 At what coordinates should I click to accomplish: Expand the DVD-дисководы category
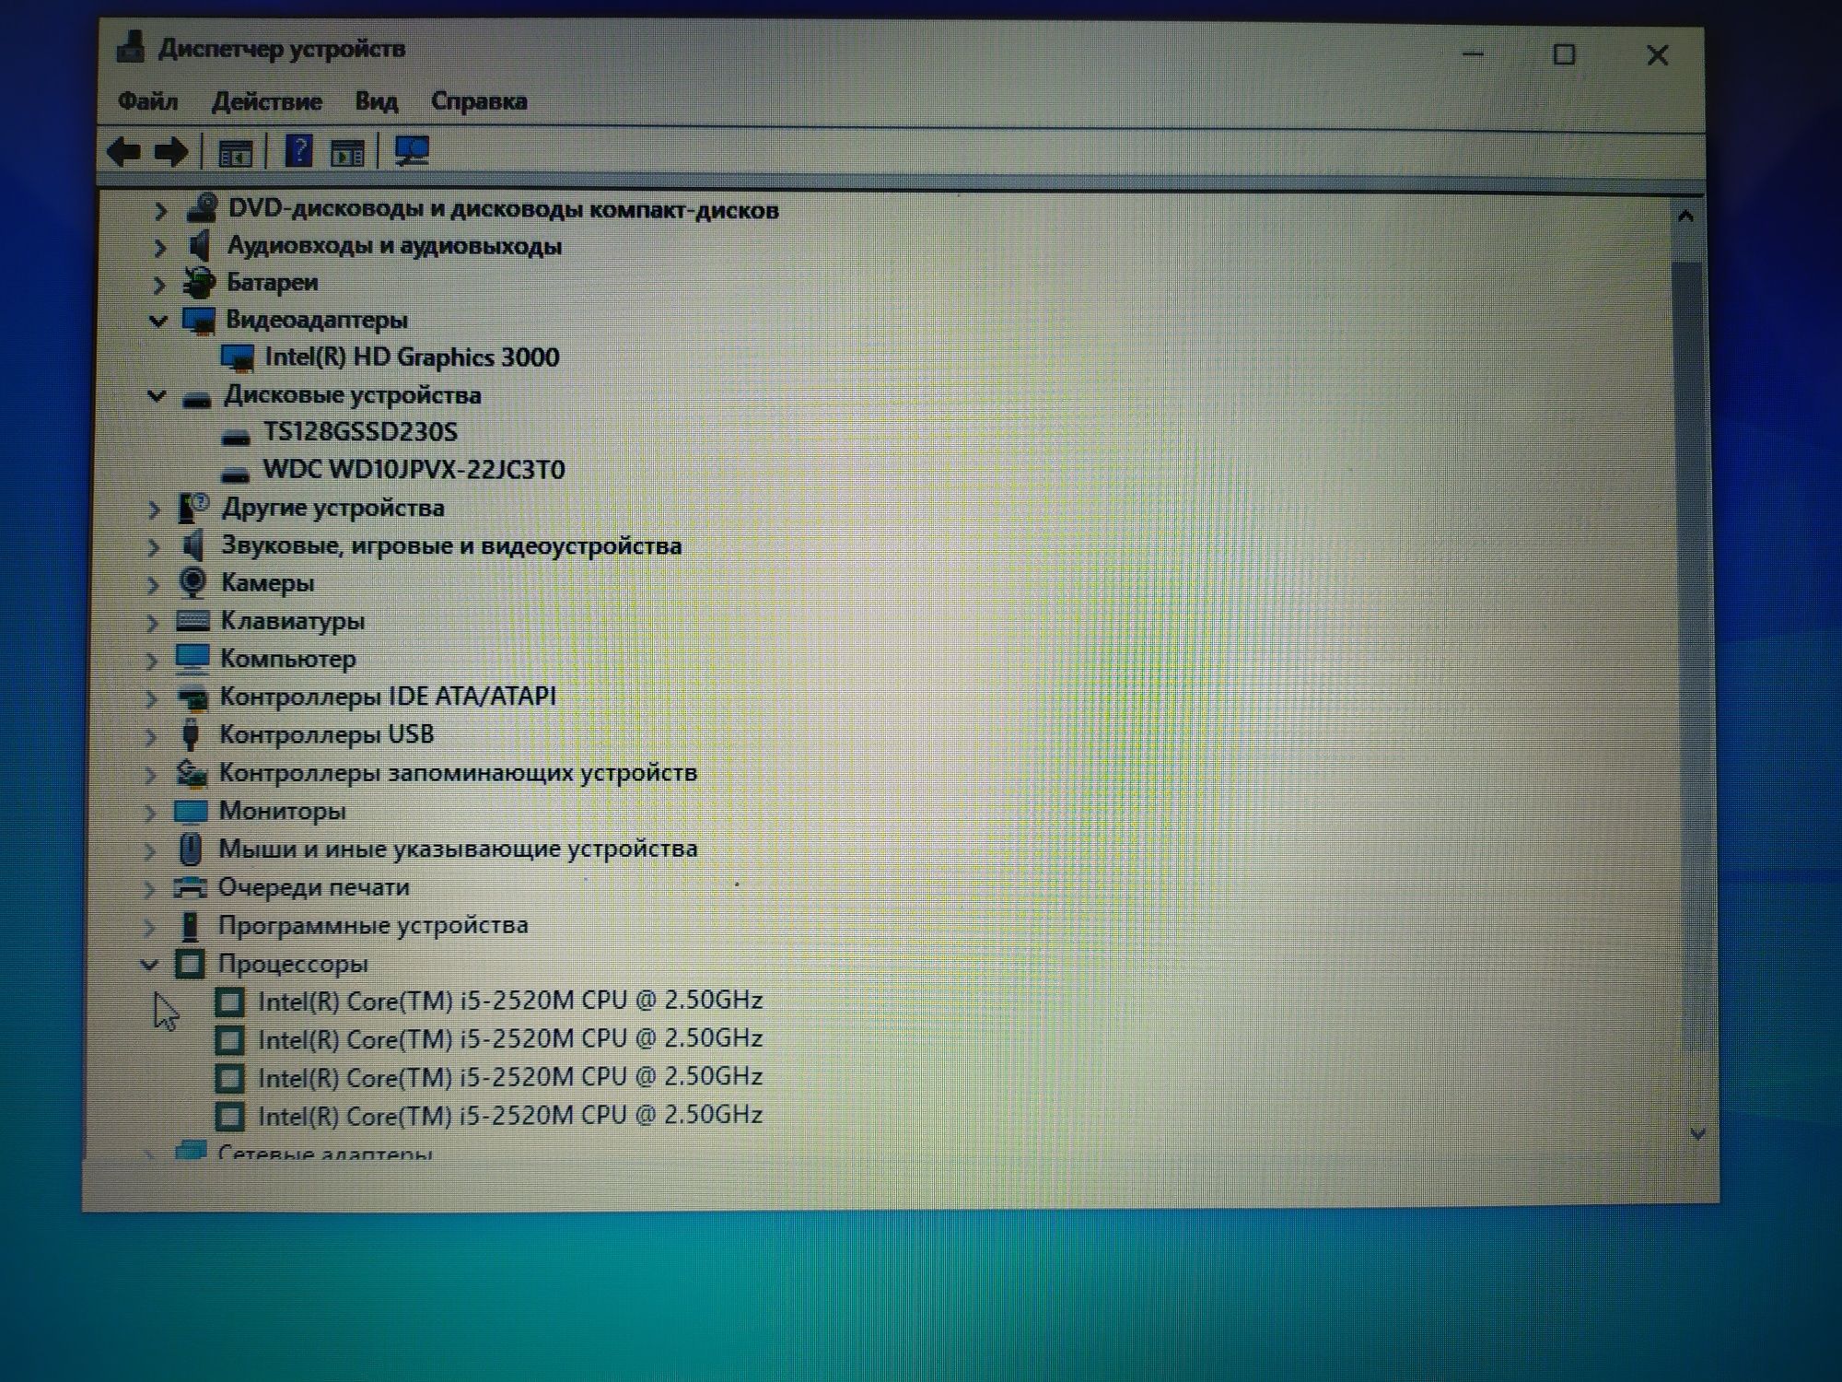coord(160,211)
